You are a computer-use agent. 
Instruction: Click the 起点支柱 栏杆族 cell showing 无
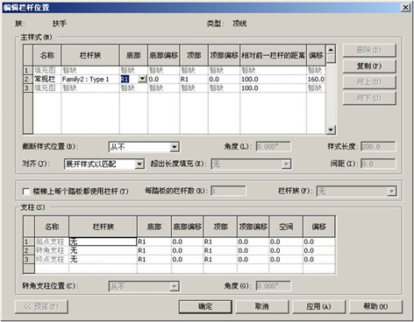pyautogui.click(x=103, y=241)
